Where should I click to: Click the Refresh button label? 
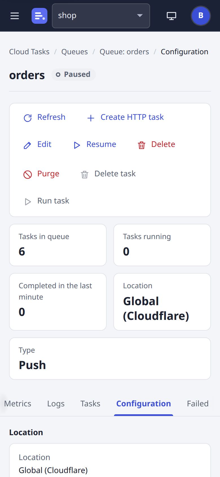click(51, 117)
